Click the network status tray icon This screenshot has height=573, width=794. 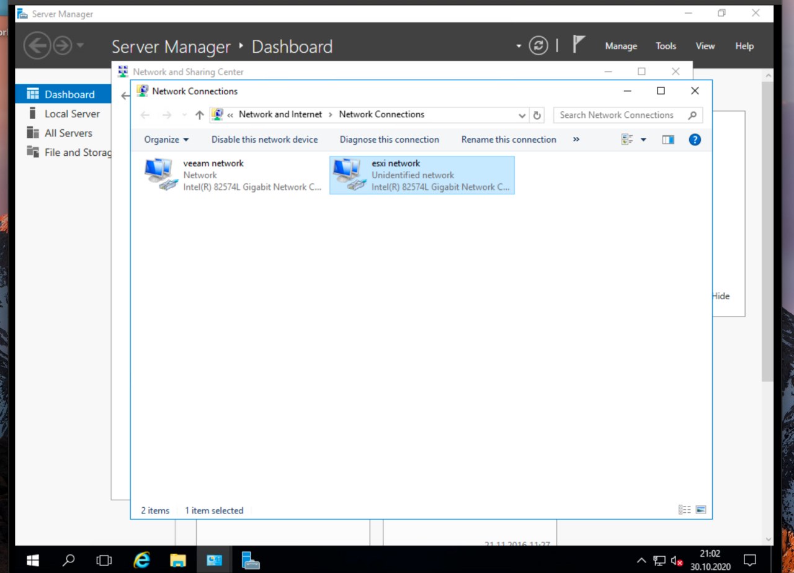coord(659,561)
